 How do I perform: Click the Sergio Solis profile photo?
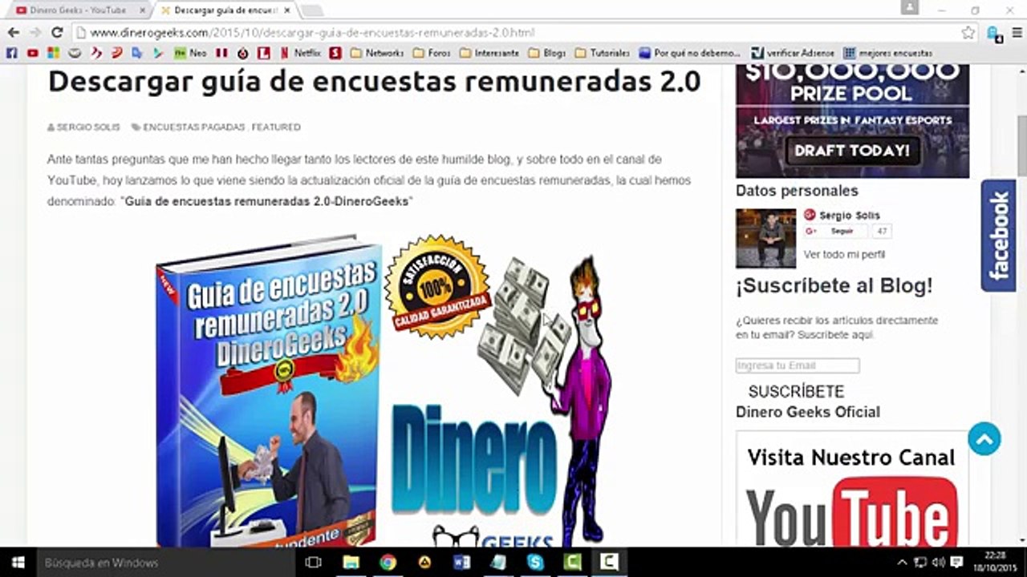(x=765, y=238)
